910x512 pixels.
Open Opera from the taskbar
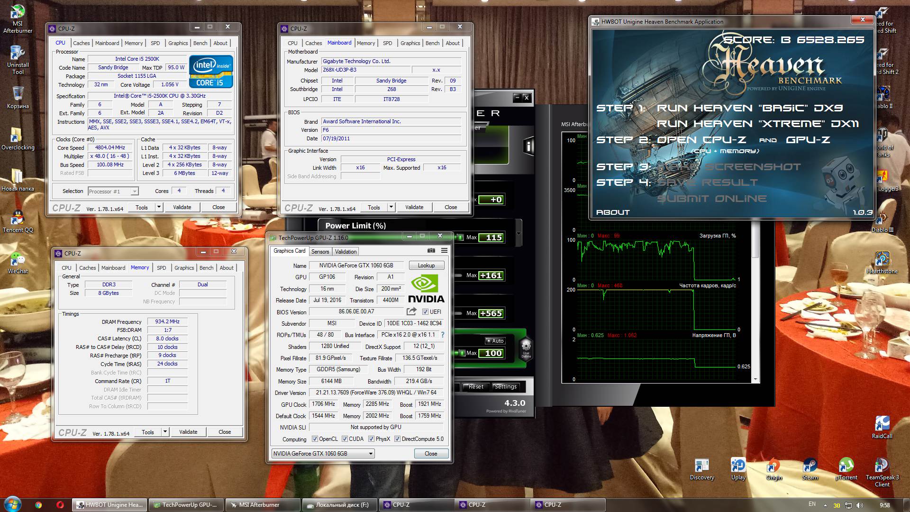[x=60, y=505]
